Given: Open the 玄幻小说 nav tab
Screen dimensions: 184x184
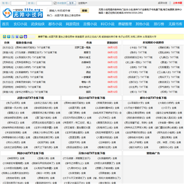Looking at the screenshot, I should 20,24.
